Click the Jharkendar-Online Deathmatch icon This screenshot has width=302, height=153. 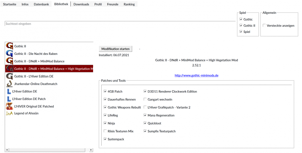point(9,84)
